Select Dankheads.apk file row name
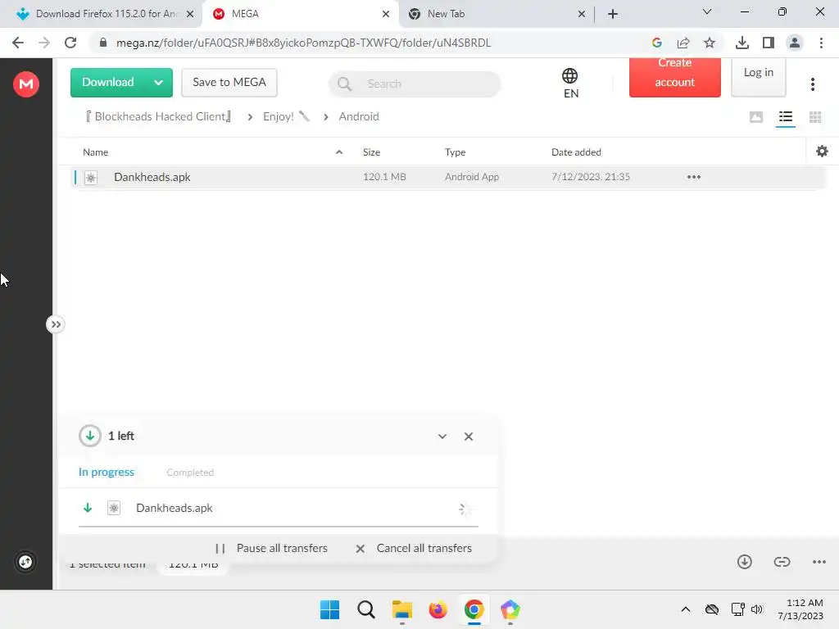839x629 pixels. tap(152, 177)
